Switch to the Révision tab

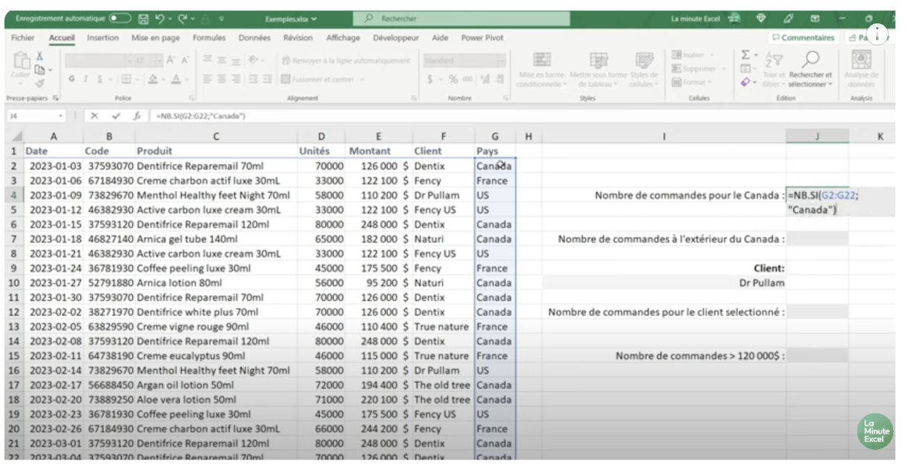click(x=297, y=38)
